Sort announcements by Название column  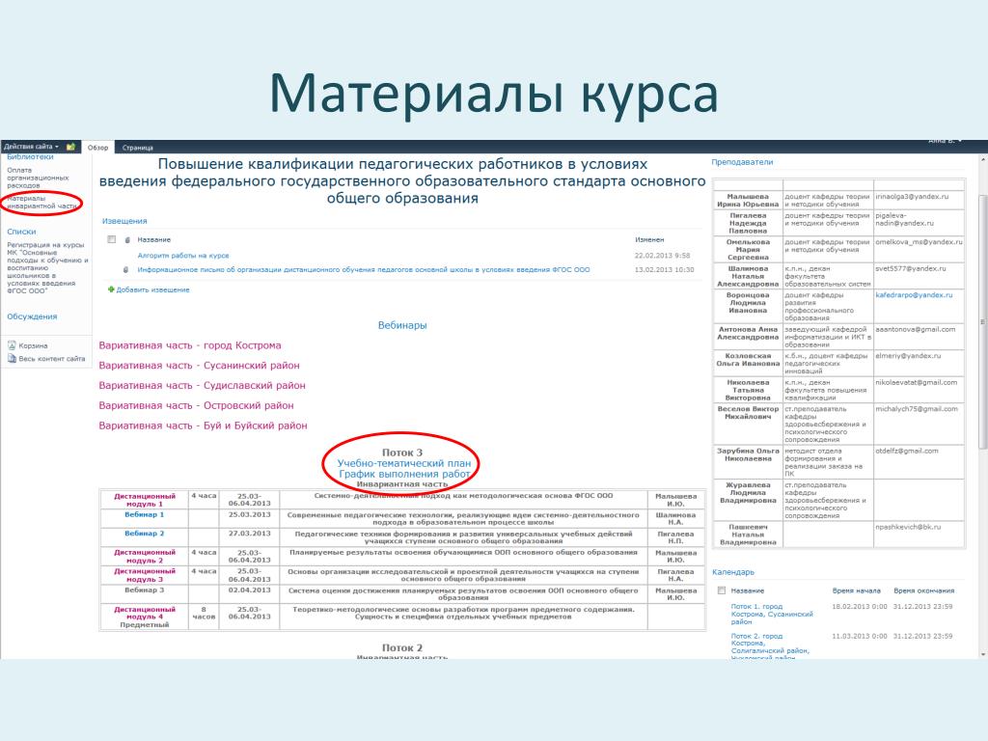point(154,239)
